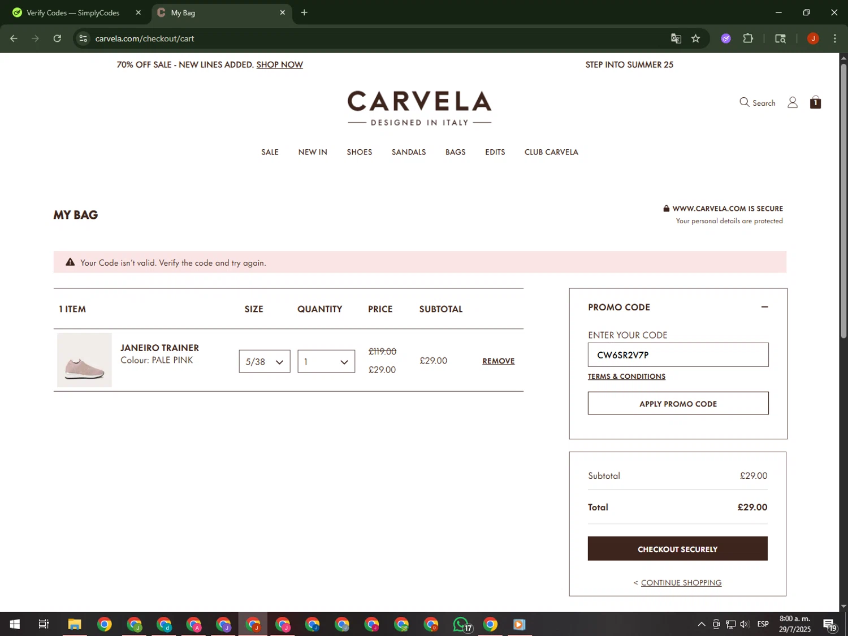Screen dimensions: 848x636
Task: Click the purple extension icon in toolbar
Action: click(x=726, y=38)
